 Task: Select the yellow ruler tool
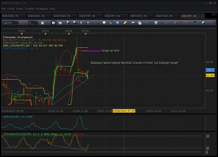click(125, 23)
